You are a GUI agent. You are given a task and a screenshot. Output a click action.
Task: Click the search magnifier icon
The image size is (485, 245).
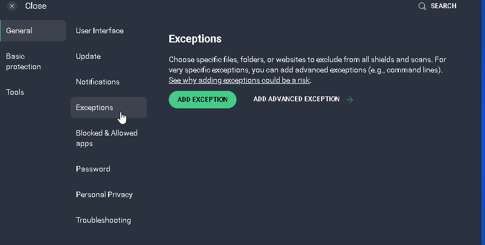pyautogui.click(x=422, y=6)
